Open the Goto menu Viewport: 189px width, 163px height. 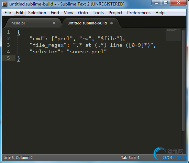point(83,13)
